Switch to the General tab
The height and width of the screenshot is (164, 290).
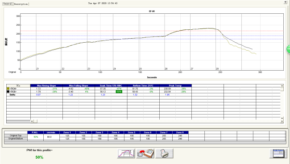point(8,4)
